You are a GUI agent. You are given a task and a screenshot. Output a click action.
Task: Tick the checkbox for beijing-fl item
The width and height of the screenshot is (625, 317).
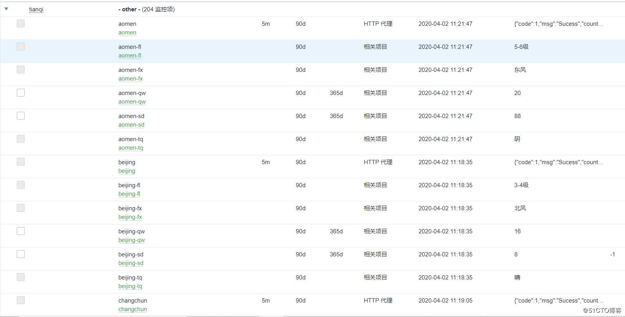(21, 185)
